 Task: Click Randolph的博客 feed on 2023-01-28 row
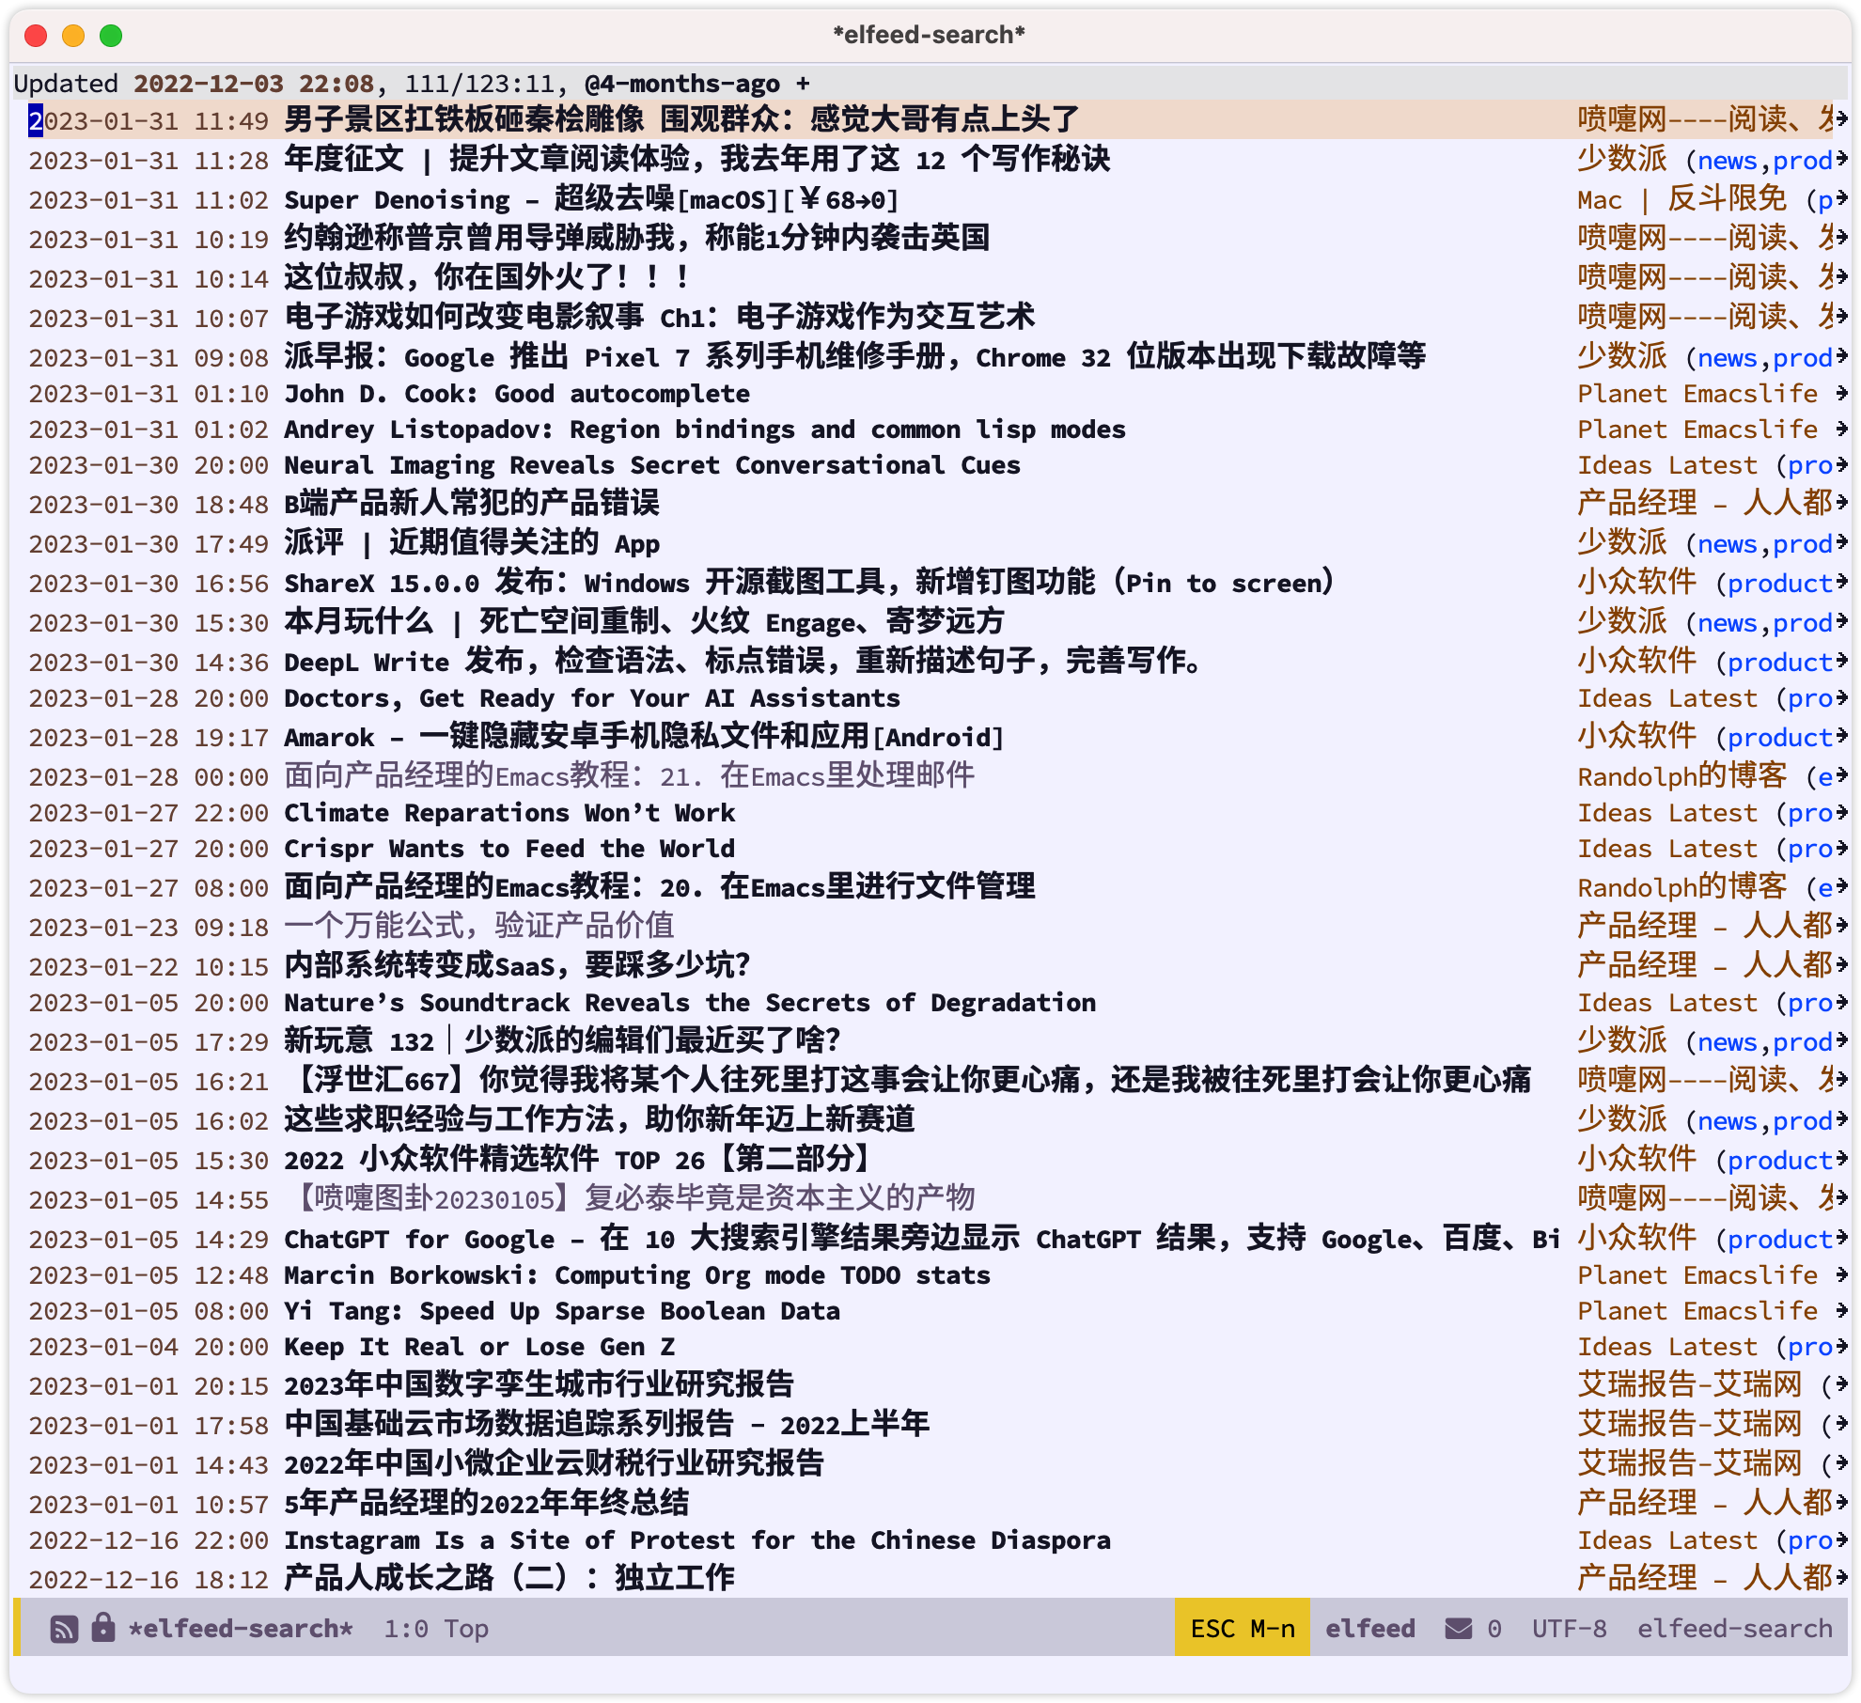coord(1682,776)
